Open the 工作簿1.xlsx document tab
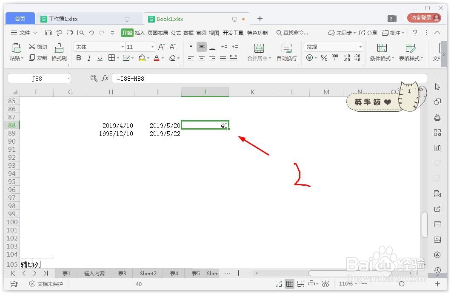451x294 pixels. pos(88,19)
